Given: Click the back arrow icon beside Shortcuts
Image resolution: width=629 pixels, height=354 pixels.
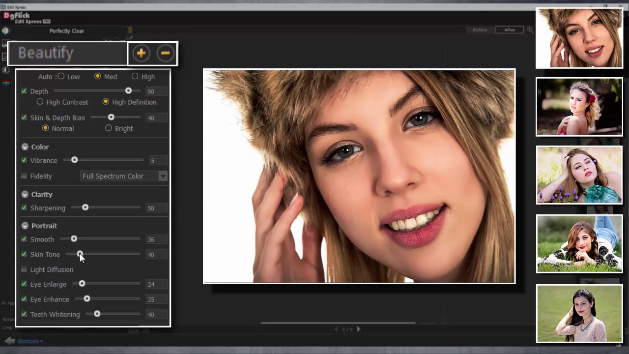Looking at the screenshot, I should click(x=9, y=341).
